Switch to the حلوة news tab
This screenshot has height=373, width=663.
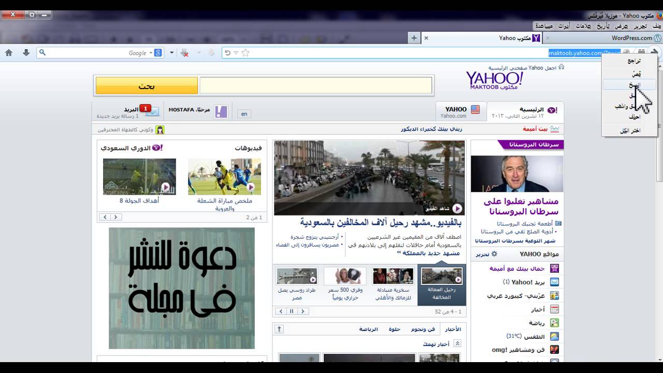tap(395, 329)
